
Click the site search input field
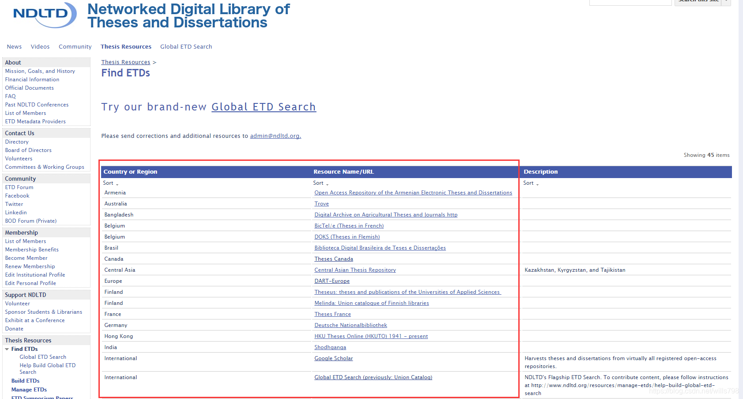pyautogui.click(x=630, y=2)
